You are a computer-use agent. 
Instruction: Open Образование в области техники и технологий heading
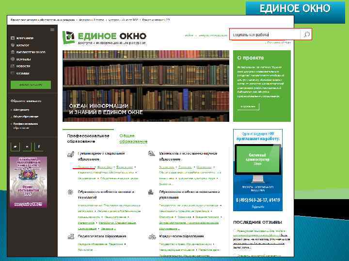coord(106,194)
